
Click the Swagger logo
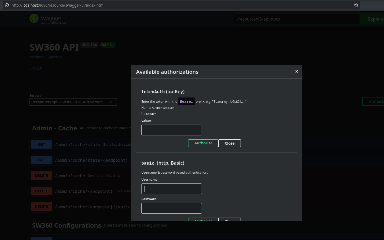point(48,19)
